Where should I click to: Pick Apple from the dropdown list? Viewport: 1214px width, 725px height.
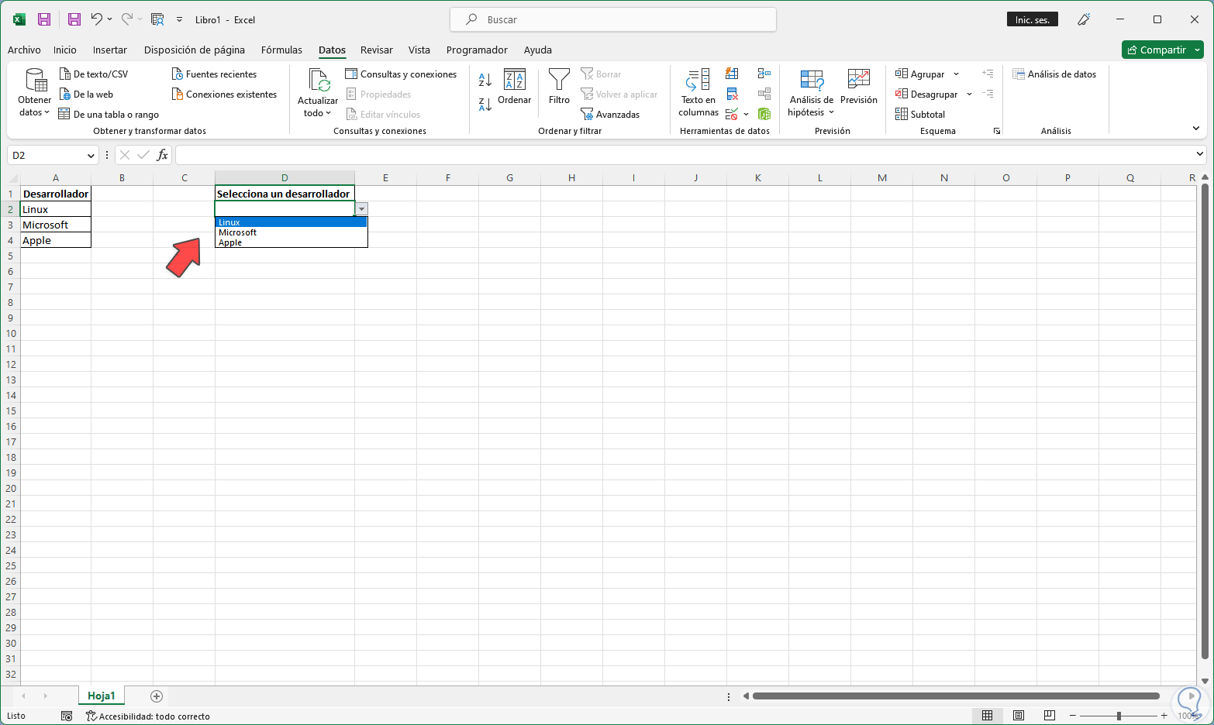[291, 242]
